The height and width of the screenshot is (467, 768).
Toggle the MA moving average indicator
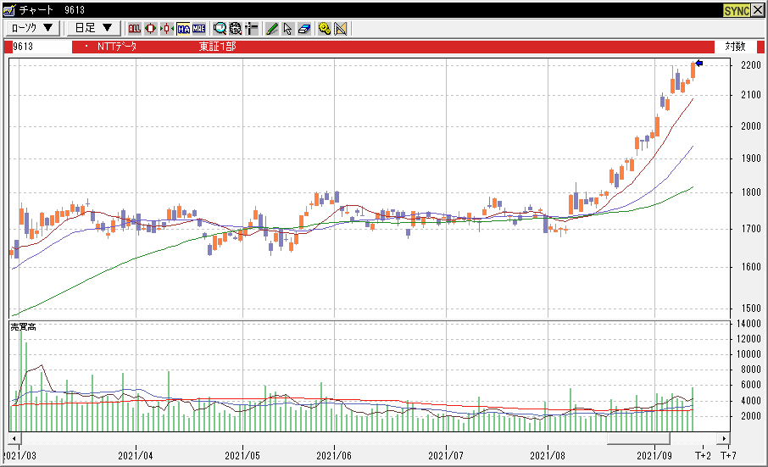pyautogui.click(x=183, y=28)
